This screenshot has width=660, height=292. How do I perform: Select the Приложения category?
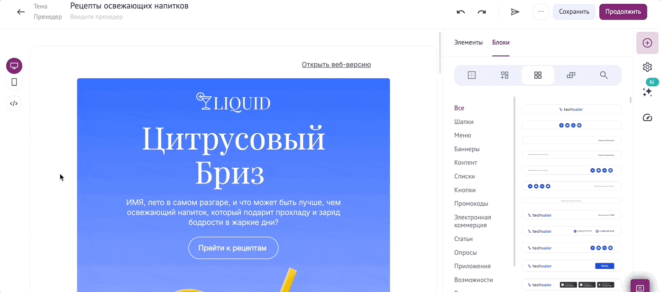pyautogui.click(x=472, y=266)
